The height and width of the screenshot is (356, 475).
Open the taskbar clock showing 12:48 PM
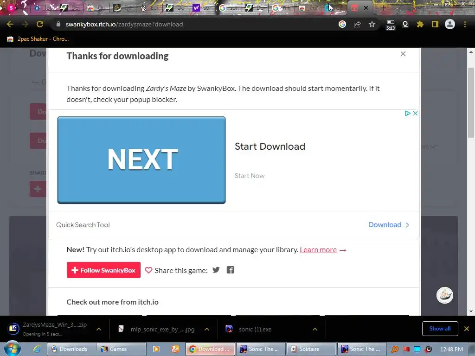pyautogui.click(x=451, y=349)
